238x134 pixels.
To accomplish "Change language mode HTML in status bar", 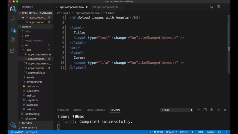I will (200, 132).
